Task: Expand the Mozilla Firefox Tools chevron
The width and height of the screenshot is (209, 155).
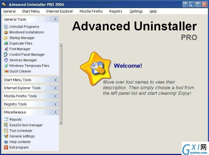Action: (x=55, y=96)
